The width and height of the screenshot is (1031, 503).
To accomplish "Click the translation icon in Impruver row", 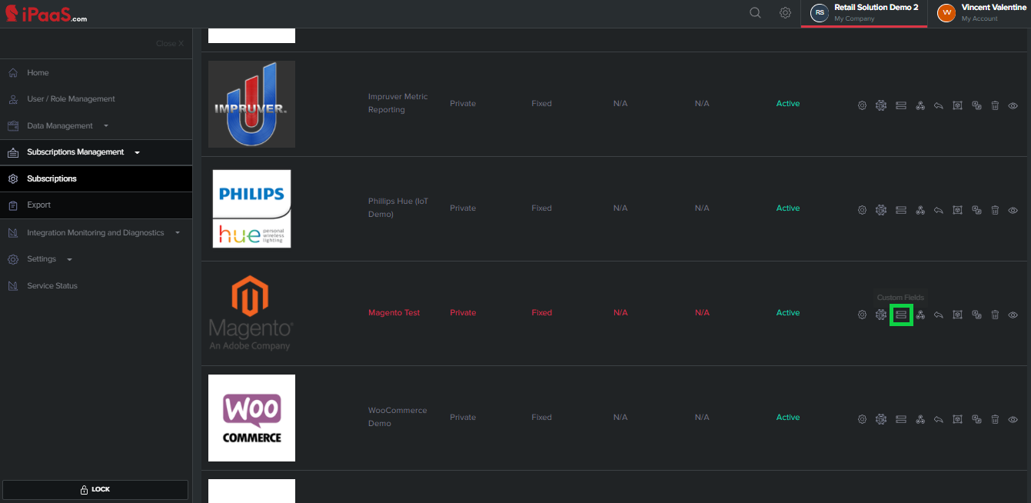I will 976,105.
